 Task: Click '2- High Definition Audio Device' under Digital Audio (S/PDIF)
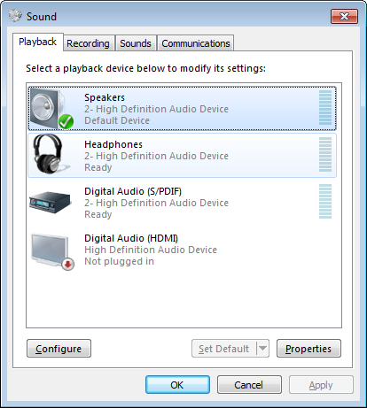pyautogui.click(x=156, y=203)
